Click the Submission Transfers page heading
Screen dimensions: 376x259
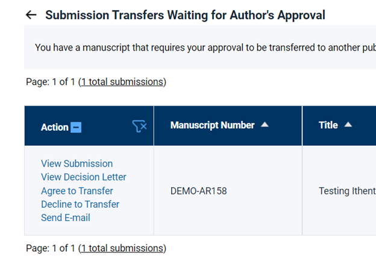click(185, 15)
